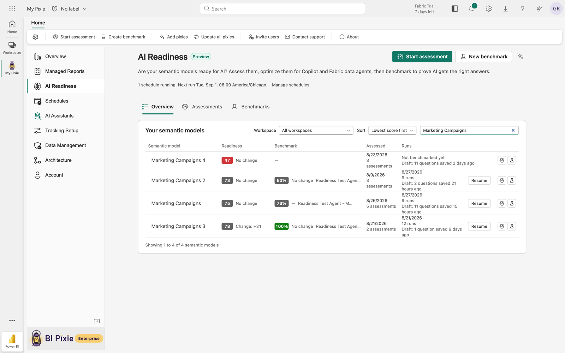Open the No label sensitivity dropdown

point(70,8)
